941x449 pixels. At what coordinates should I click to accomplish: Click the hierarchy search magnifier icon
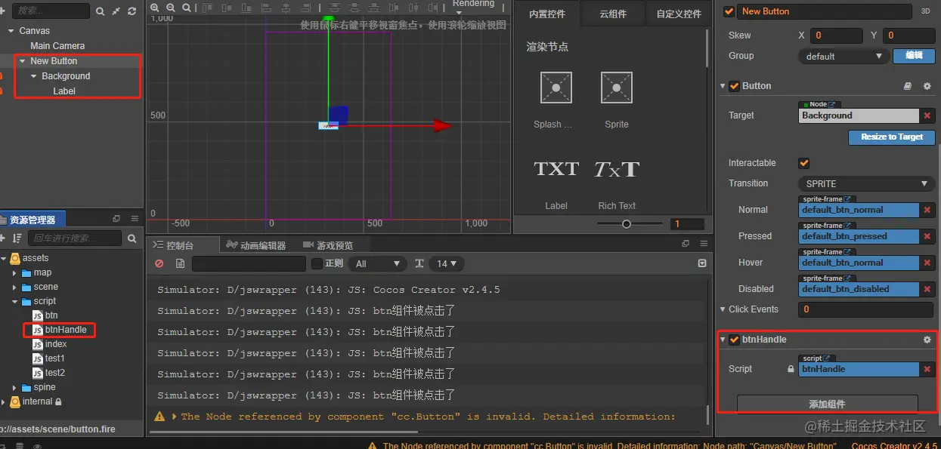(x=101, y=11)
